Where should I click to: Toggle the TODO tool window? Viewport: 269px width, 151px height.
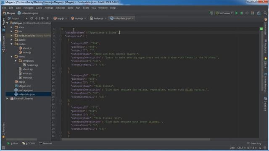[29, 143]
